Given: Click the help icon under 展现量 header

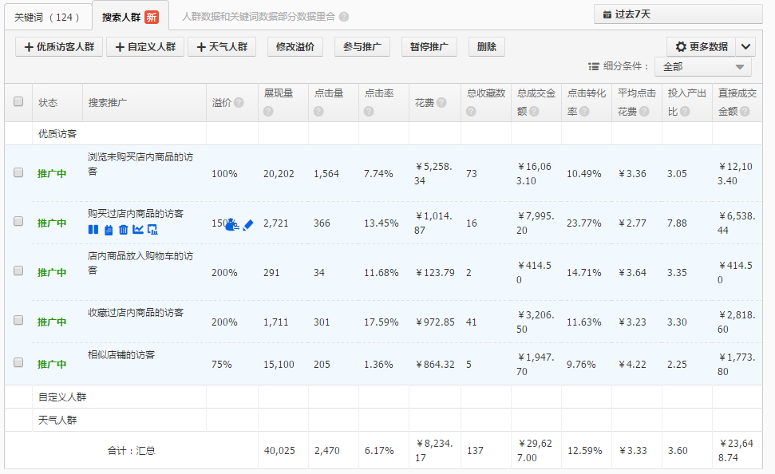Looking at the screenshot, I should [268, 112].
